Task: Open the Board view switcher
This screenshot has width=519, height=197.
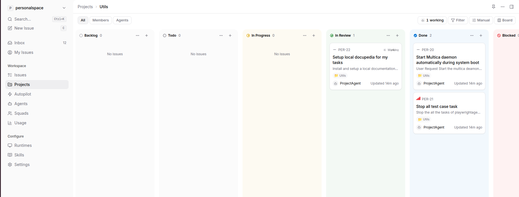Action: tap(505, 20)
